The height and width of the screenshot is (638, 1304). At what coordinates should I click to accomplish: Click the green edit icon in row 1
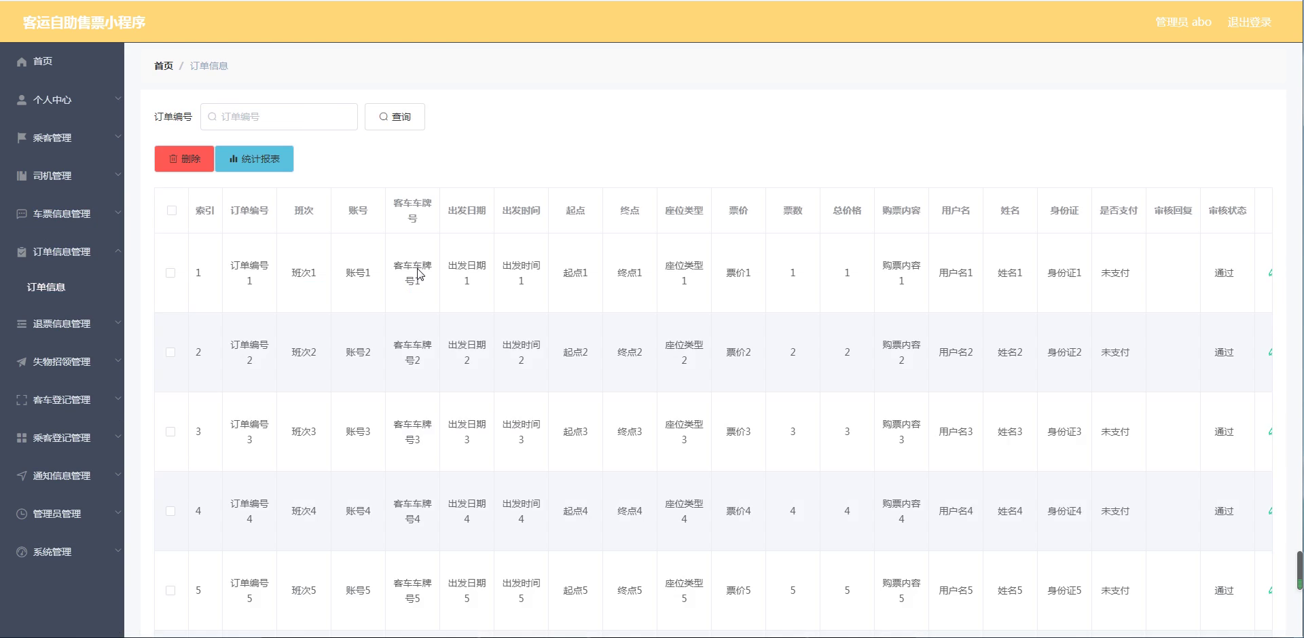[1270, 273]
